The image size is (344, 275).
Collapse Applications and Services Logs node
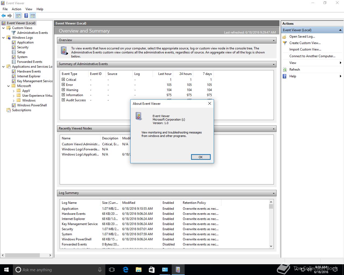pyautogui.click(x=3, y=67)
